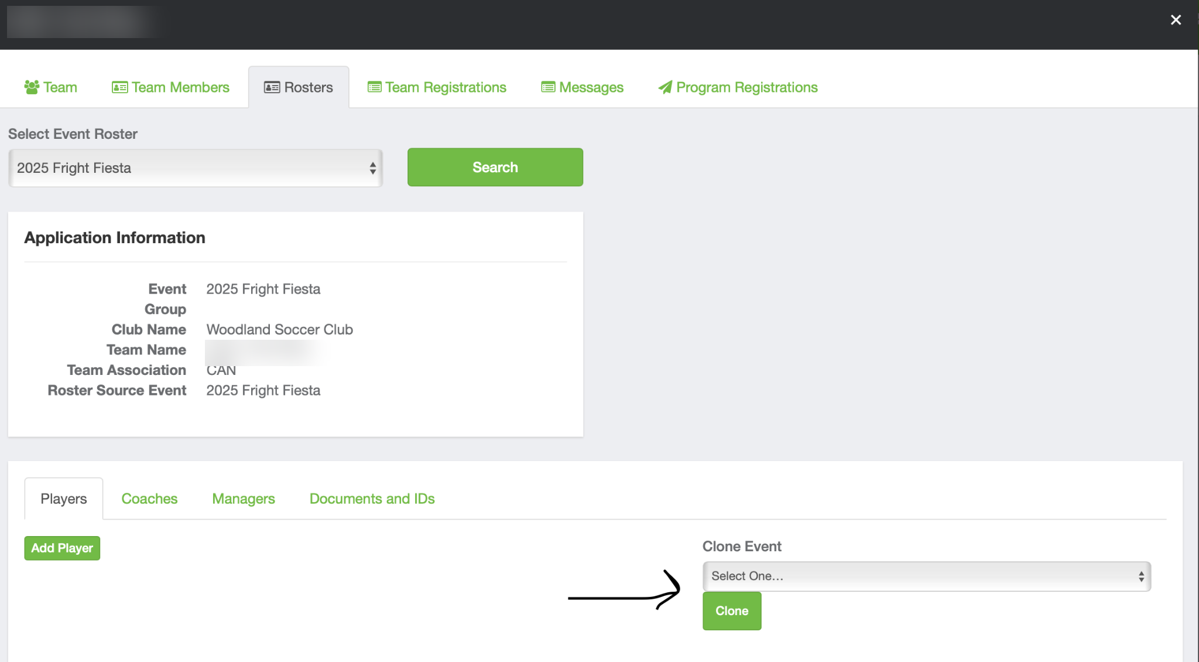Click the Clone Event label
This screenshot has height=662, width=1199.
[742, 547]
